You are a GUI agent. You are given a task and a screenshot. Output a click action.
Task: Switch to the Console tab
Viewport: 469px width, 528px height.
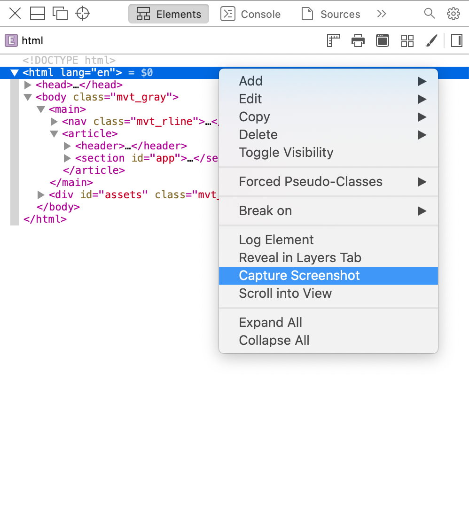point(250,14)
